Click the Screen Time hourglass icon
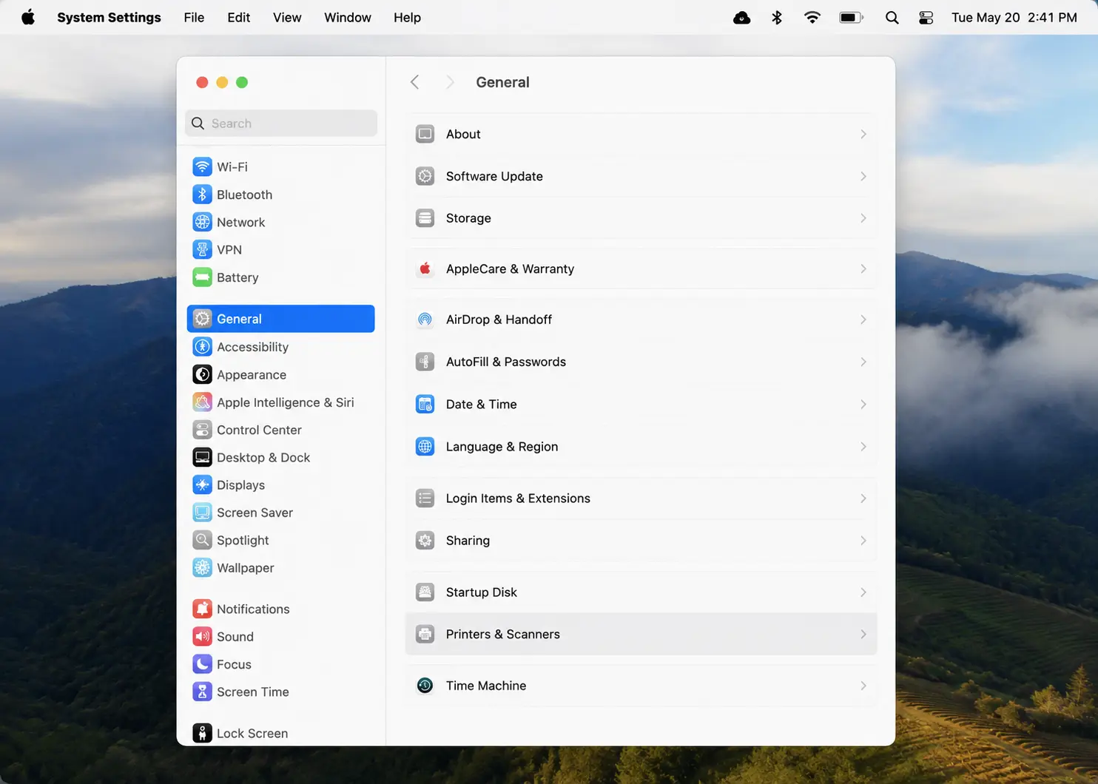 pyautogui.click(x=202, y=692)
